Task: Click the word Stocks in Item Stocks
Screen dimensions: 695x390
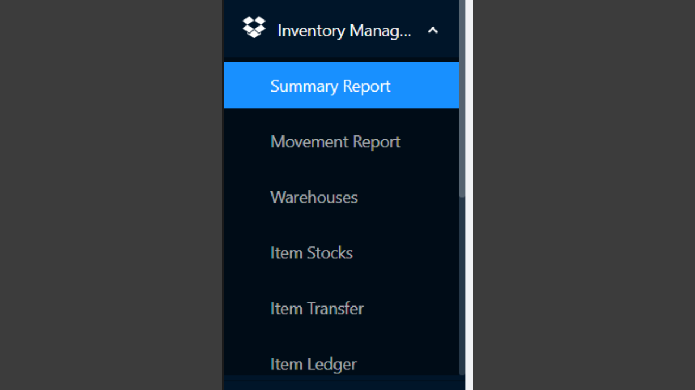Action: [x=330, y=253]
